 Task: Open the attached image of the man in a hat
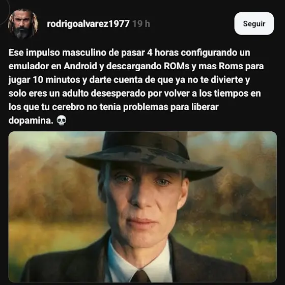point(142,207)
